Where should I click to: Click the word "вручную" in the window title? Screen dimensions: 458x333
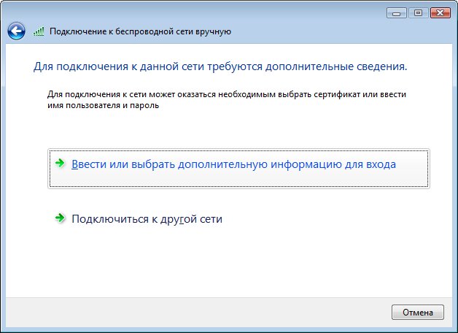click(215, 31)
